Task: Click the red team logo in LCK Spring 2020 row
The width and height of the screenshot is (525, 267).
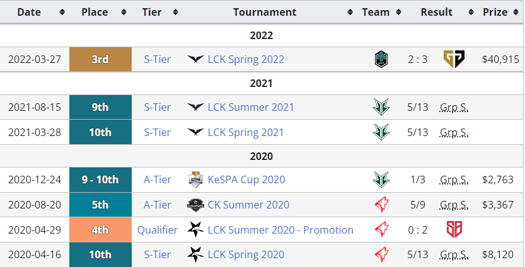Action: 381,254
